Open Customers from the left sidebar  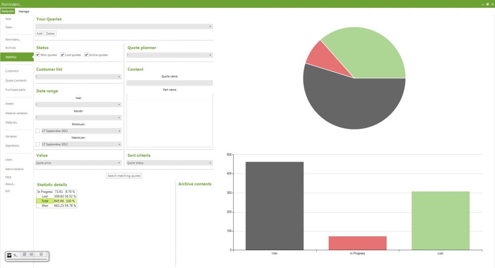tap(12, 71)
